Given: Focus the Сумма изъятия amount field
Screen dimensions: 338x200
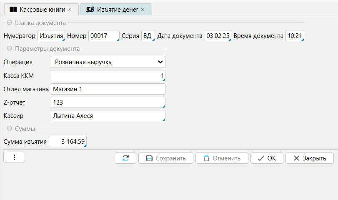Looking at the screenshot, I should pos(68,142).
